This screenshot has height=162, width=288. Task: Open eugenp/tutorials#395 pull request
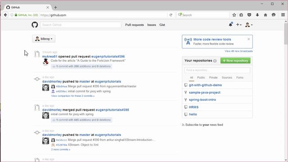click(112, 110)
